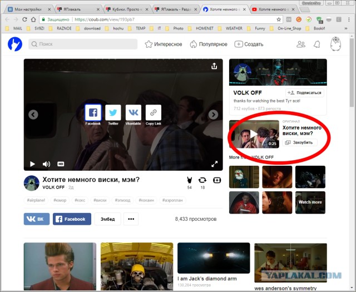
Task: Go back using the browser back arrow
Action: pyautogui.click(x=7, y=19)
